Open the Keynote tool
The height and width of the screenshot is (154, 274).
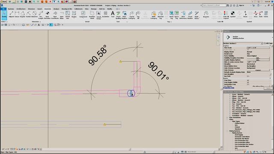(x=206, y=14)
